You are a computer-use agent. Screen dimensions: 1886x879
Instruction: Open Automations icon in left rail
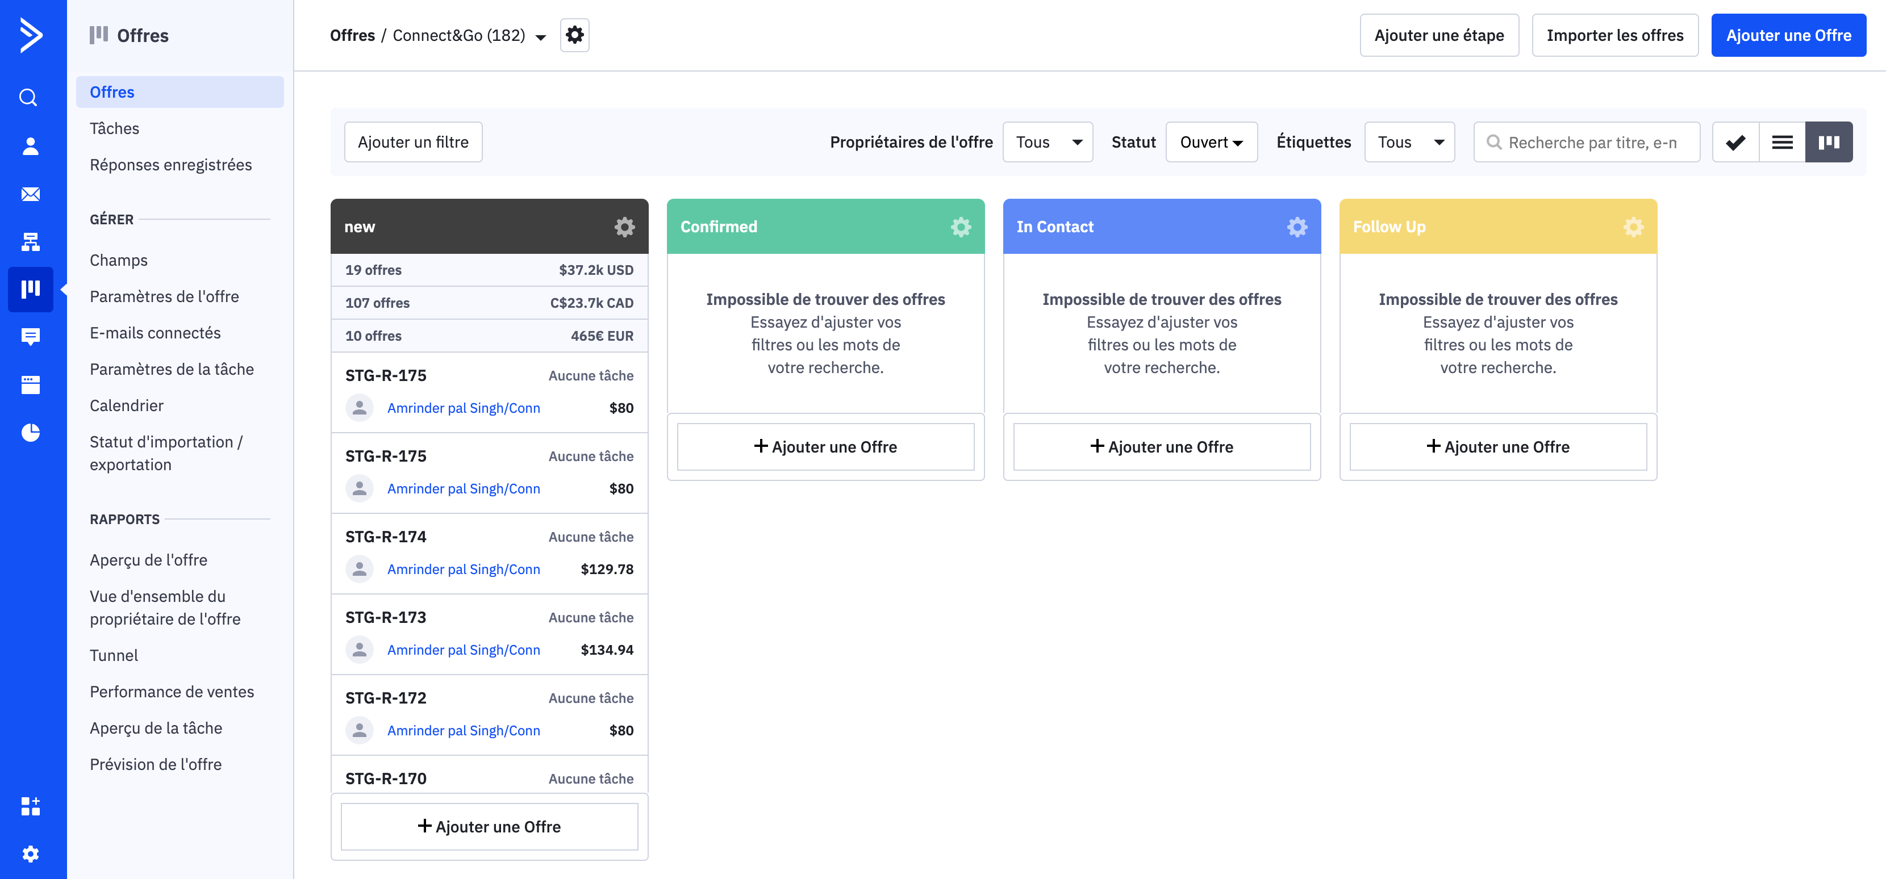click(x=30, y=241)
